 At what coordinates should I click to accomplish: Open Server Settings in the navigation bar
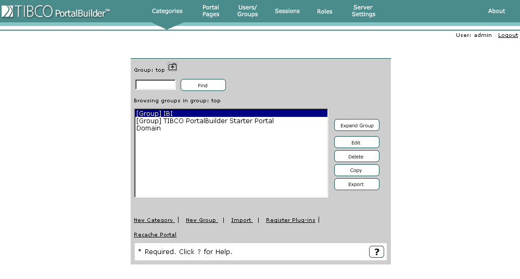pos(363,11)
